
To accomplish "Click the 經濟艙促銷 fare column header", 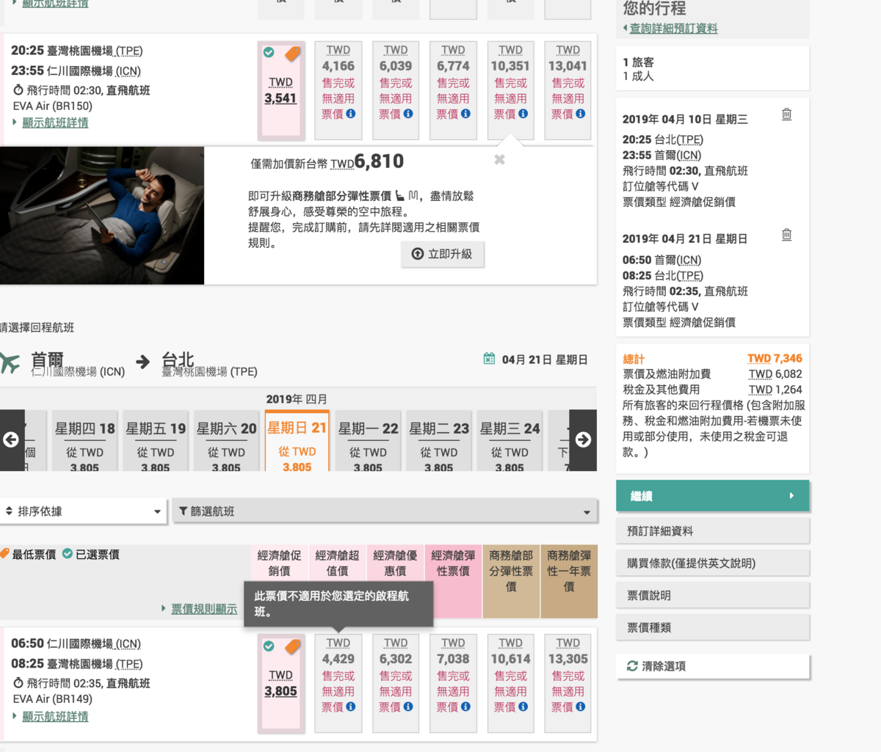I will point(279,563).
